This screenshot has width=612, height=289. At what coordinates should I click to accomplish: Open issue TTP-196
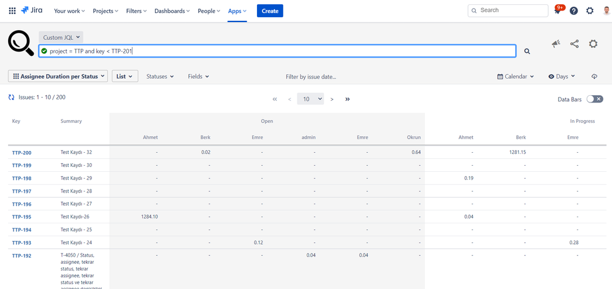coord(22,204)
